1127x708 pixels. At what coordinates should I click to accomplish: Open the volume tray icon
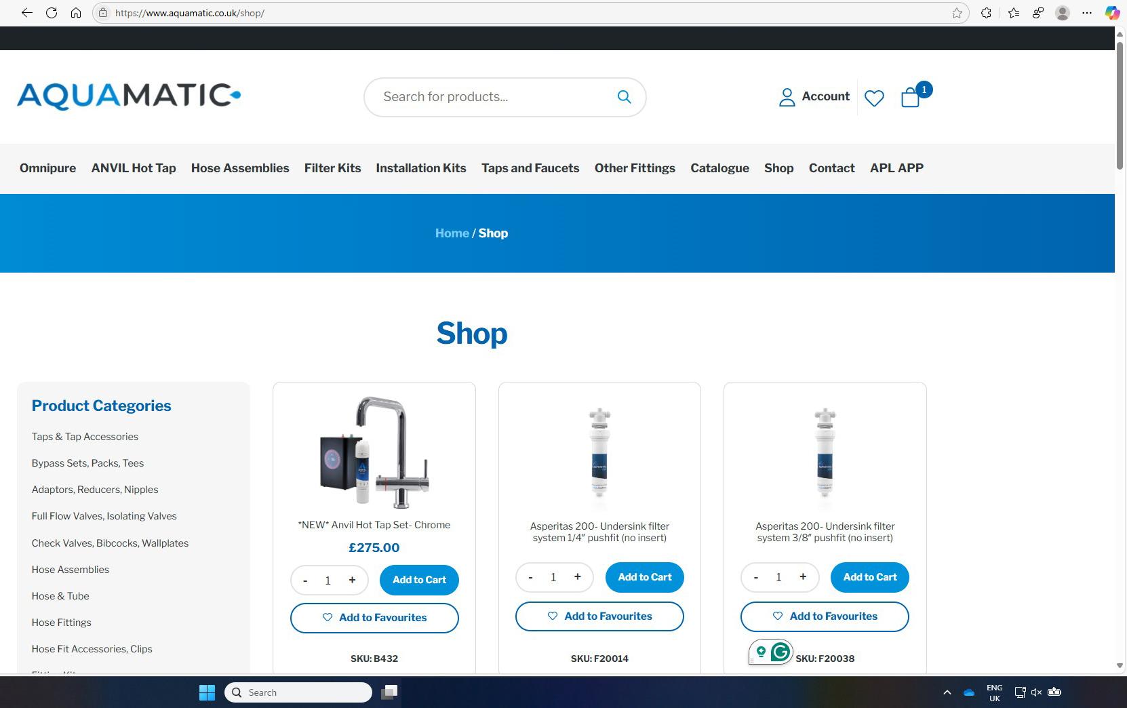click(1036, 692)
